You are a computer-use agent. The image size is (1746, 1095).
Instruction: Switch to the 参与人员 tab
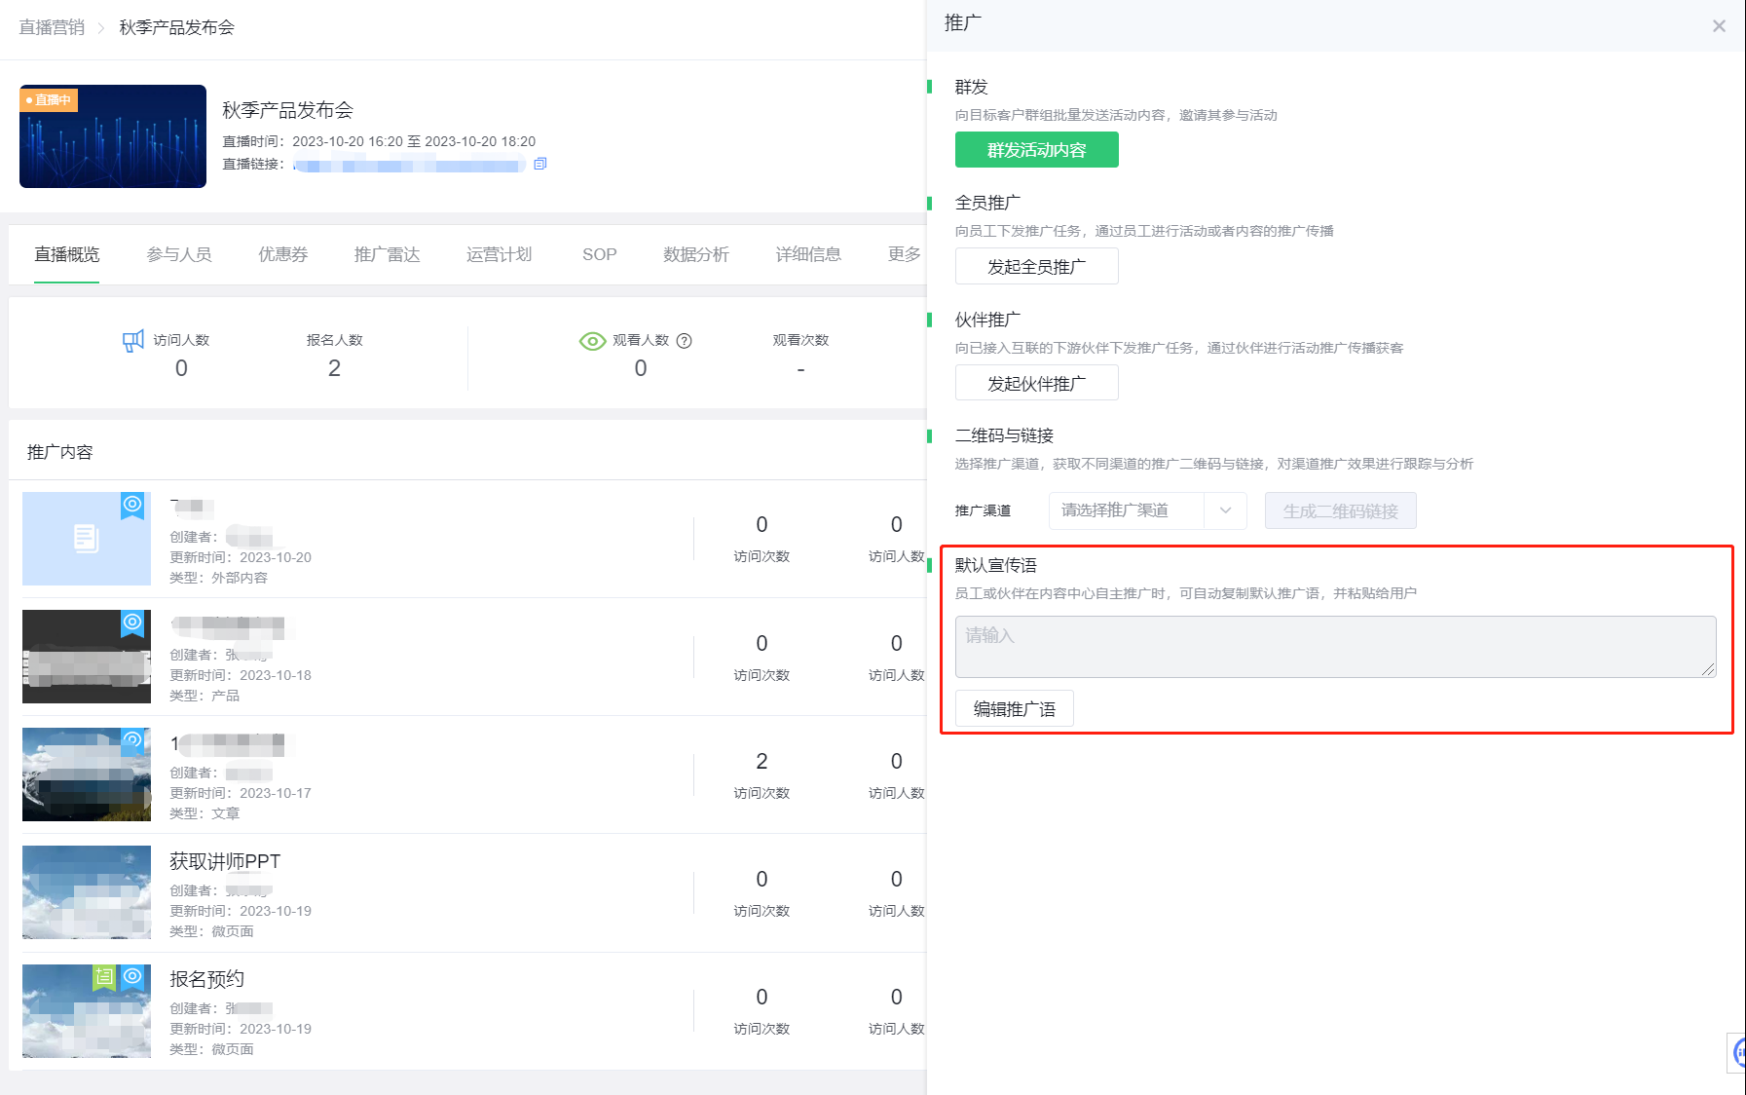[x=179, y=254]
